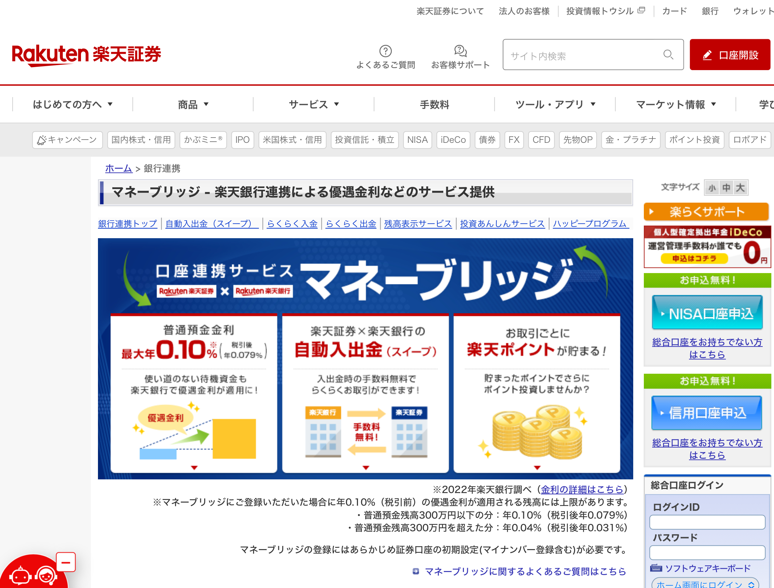Viewport: 774px width, 588px height.
Task: Open customer support chat bubble icon
Action: 460,51
